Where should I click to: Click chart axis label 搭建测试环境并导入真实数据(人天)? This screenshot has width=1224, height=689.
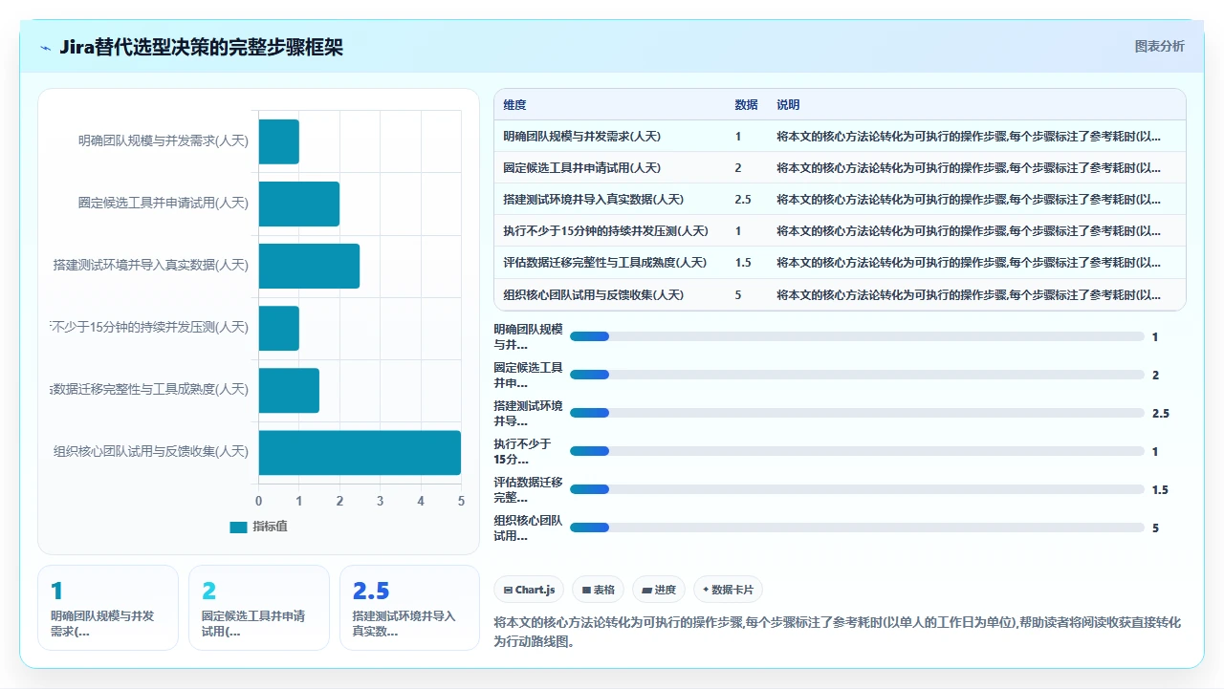click(151, 266)
